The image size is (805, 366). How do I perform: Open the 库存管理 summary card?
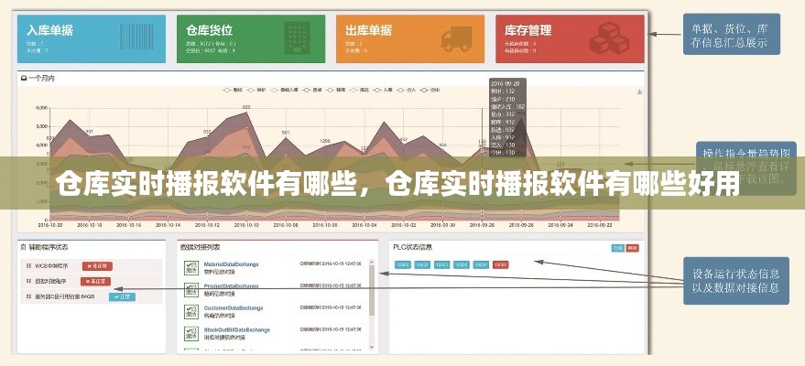coord(569,38)
